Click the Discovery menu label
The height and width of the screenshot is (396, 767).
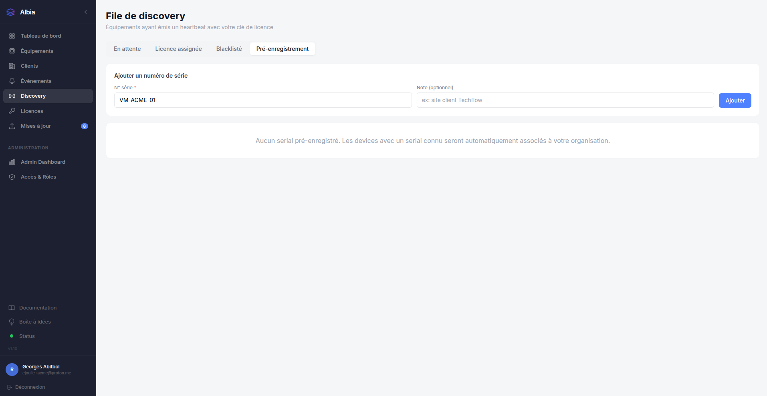pos(33,96)
